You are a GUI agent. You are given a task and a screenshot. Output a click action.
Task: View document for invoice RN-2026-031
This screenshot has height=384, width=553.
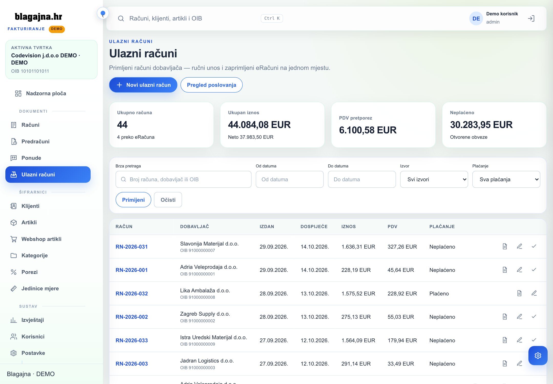(x=505, y=247)
